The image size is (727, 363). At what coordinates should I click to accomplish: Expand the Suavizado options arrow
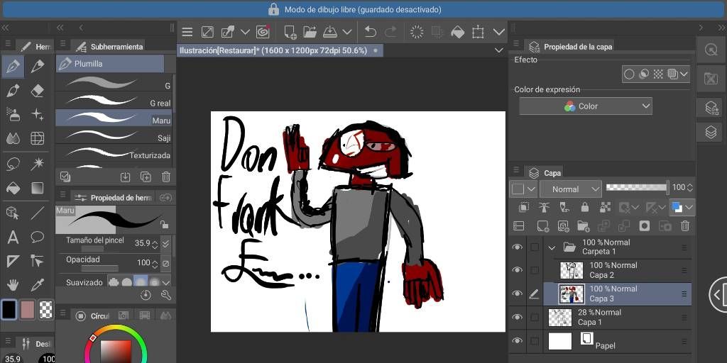pos(165,282)
